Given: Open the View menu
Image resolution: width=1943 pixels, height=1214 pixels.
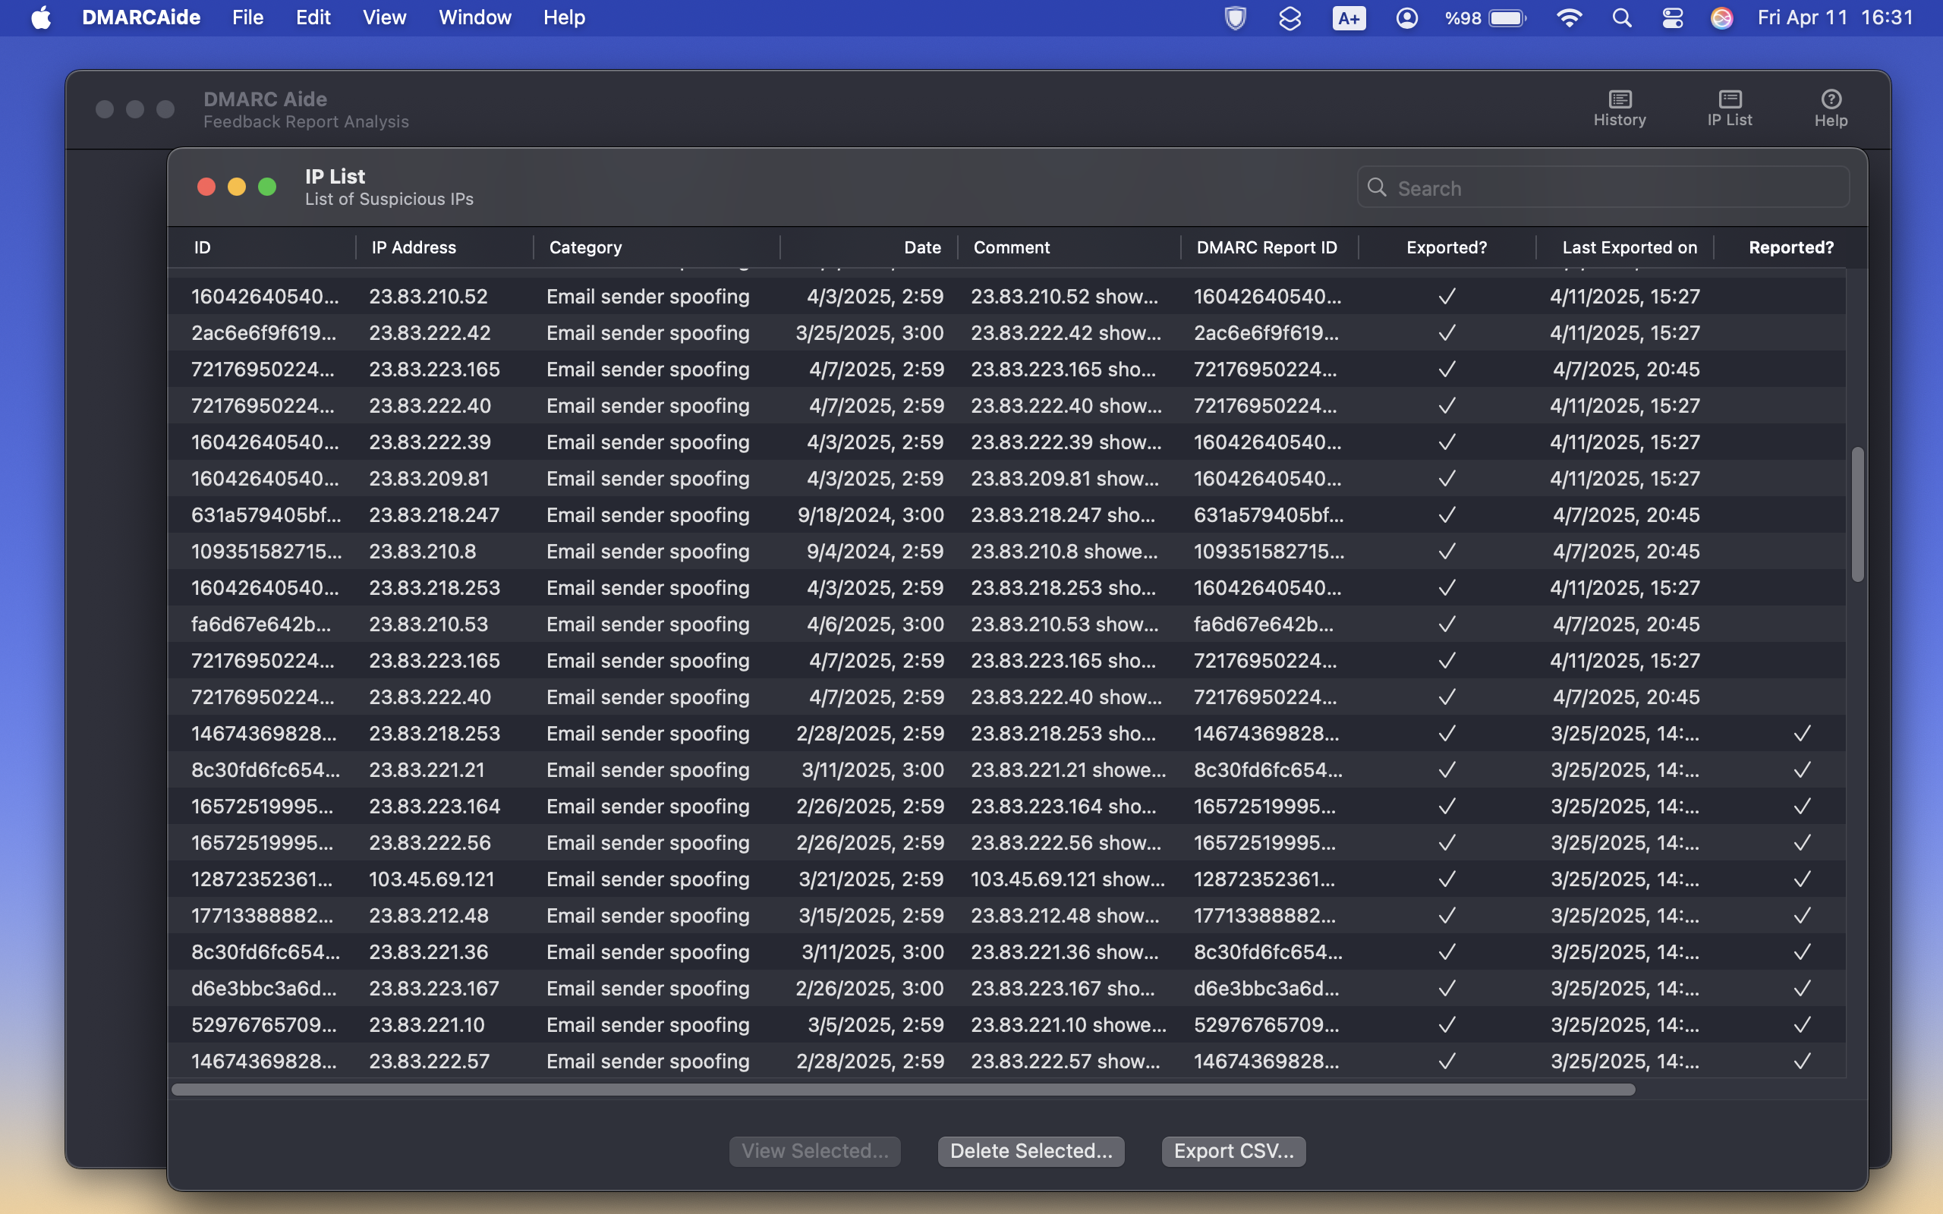Looking at the screenshot, I should pyautogui.click(x=384, y=17).
